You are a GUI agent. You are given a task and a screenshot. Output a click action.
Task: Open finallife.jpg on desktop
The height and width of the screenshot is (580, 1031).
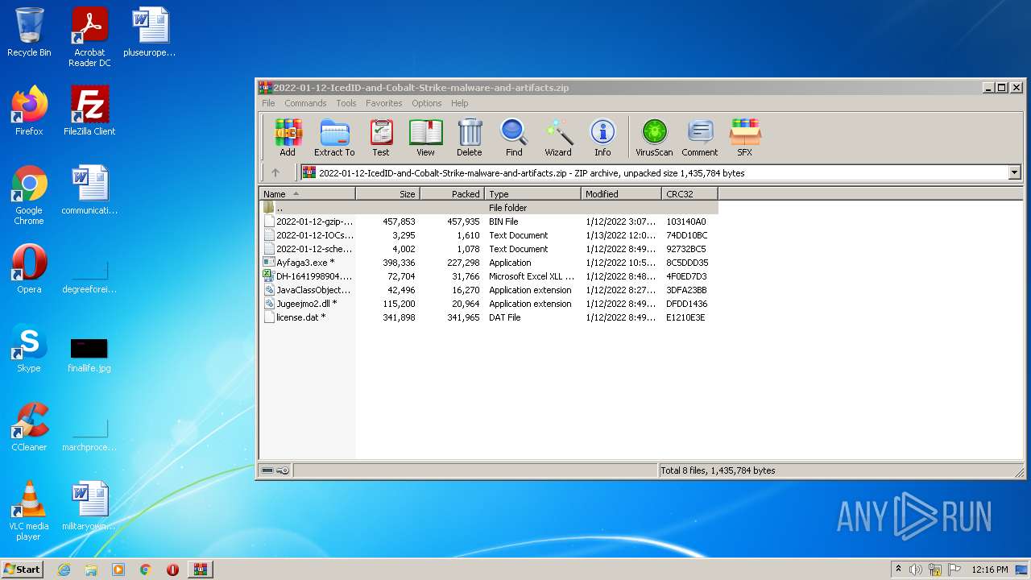[x=89, y=353]
